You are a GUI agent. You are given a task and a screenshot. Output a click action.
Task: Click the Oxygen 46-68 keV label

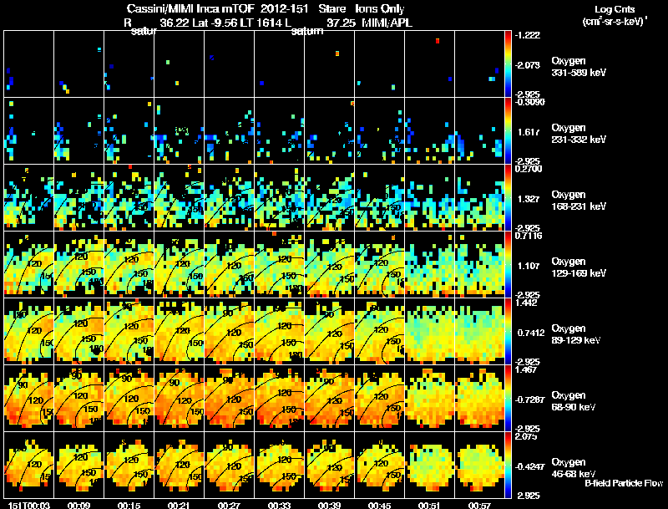click(574, 468)
